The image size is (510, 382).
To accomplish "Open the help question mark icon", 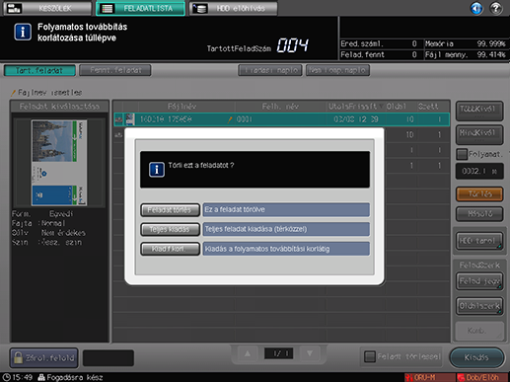I will click(x=496, y=8).
